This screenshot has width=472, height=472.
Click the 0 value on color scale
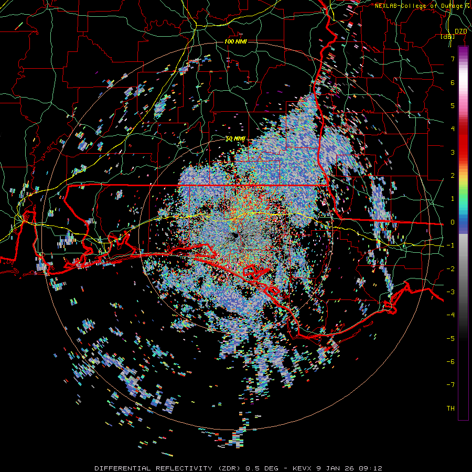tap(453, 222)
